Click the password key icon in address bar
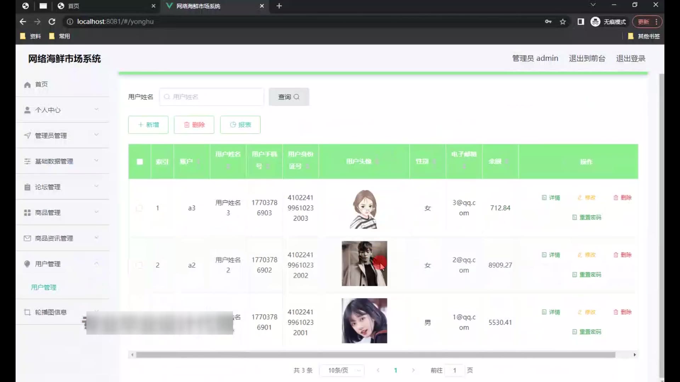 pyautogui.click(x=548, y=22)
